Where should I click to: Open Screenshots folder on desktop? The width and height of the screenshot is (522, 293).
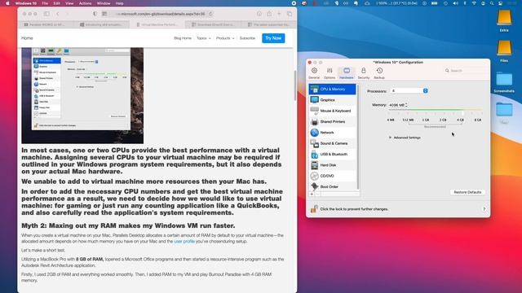tap(504, 82)
